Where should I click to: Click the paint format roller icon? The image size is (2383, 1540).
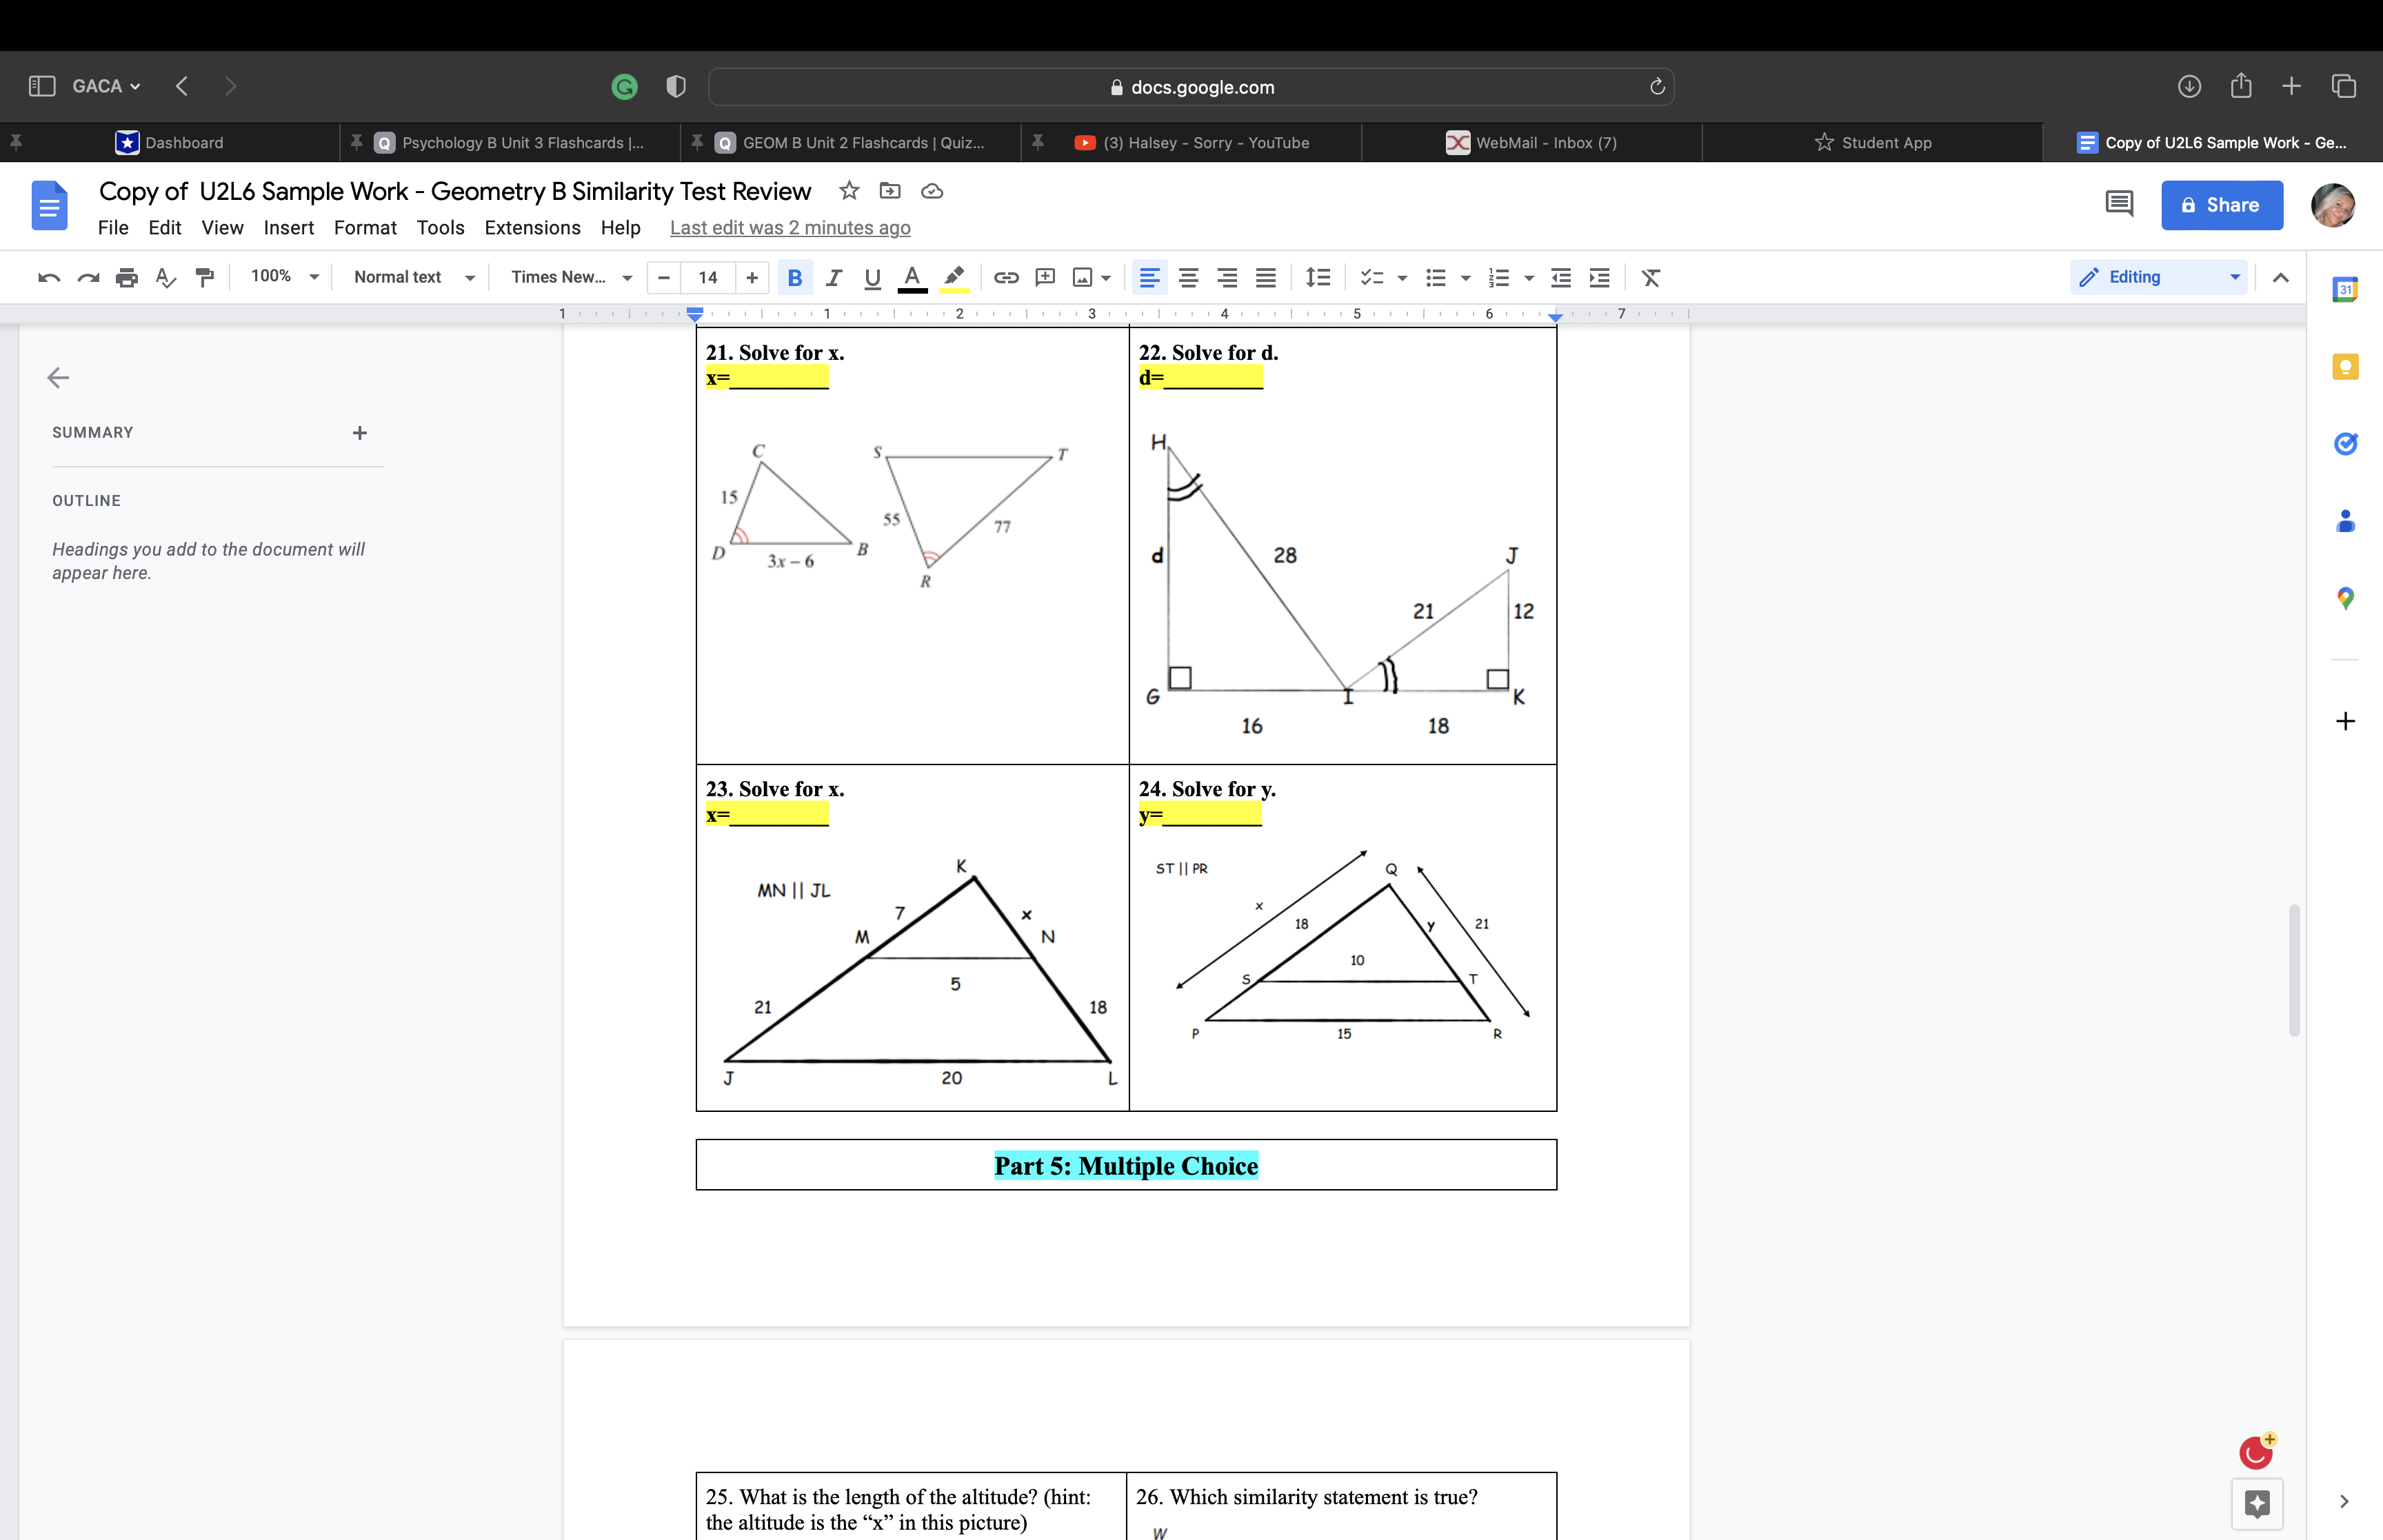tap(205, 278)
